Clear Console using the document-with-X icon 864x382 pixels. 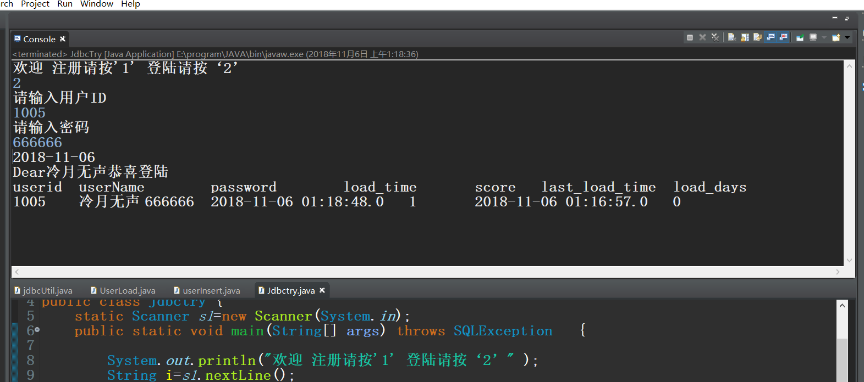pos(731,37)
